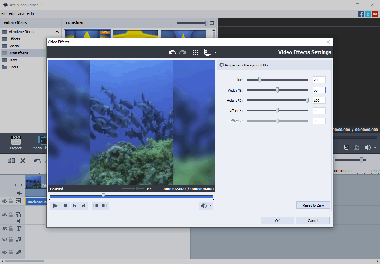Click the undo arrow in the effects dialog
The image size is (380, 264).
(172, 52)
